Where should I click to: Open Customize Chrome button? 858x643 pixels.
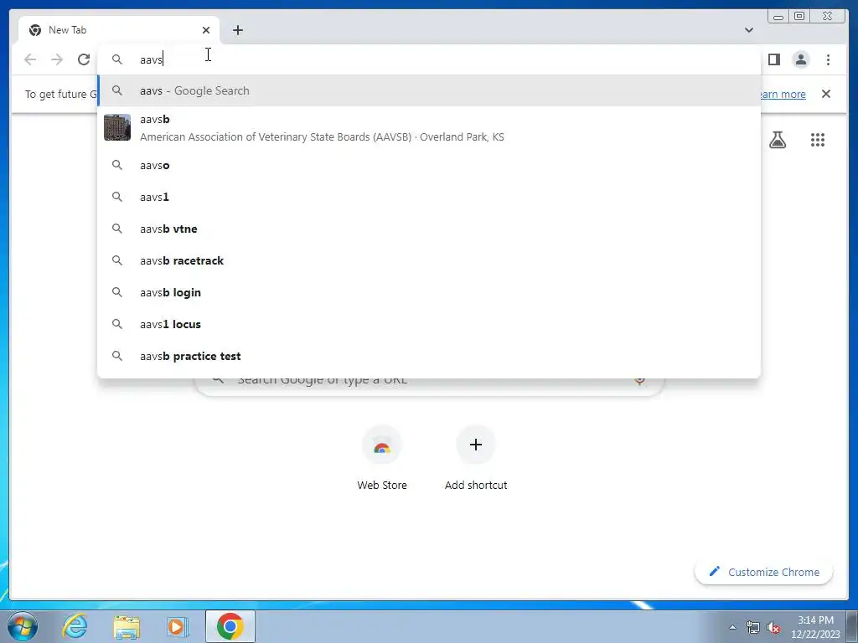[x=764, y=572]
